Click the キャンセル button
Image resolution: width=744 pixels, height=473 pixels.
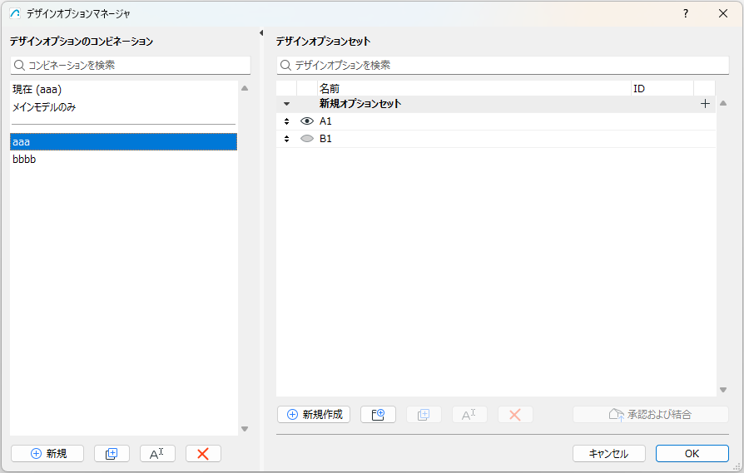click(x=609, y=454)
